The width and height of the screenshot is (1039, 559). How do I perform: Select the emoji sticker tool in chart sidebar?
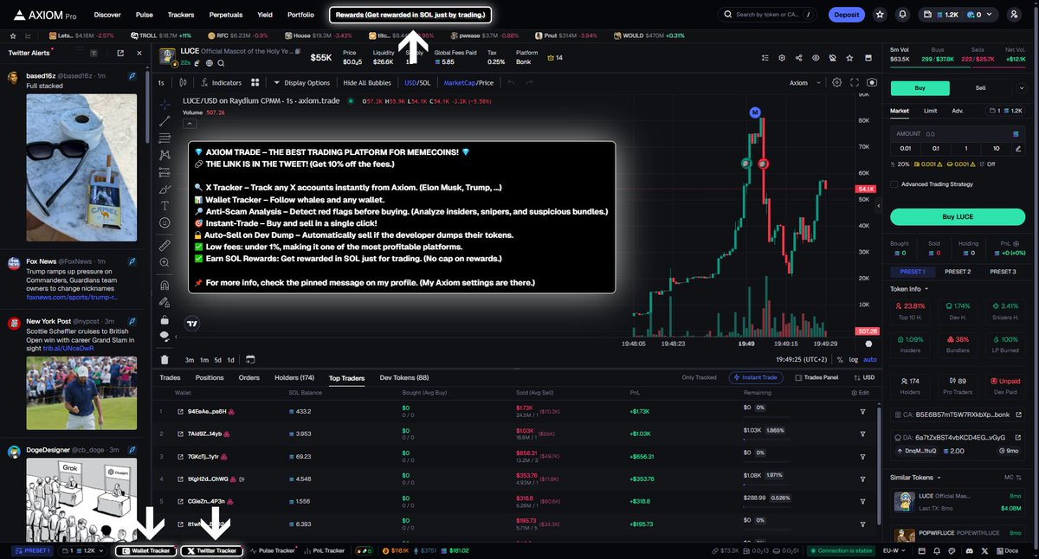[x=165, y=222]
